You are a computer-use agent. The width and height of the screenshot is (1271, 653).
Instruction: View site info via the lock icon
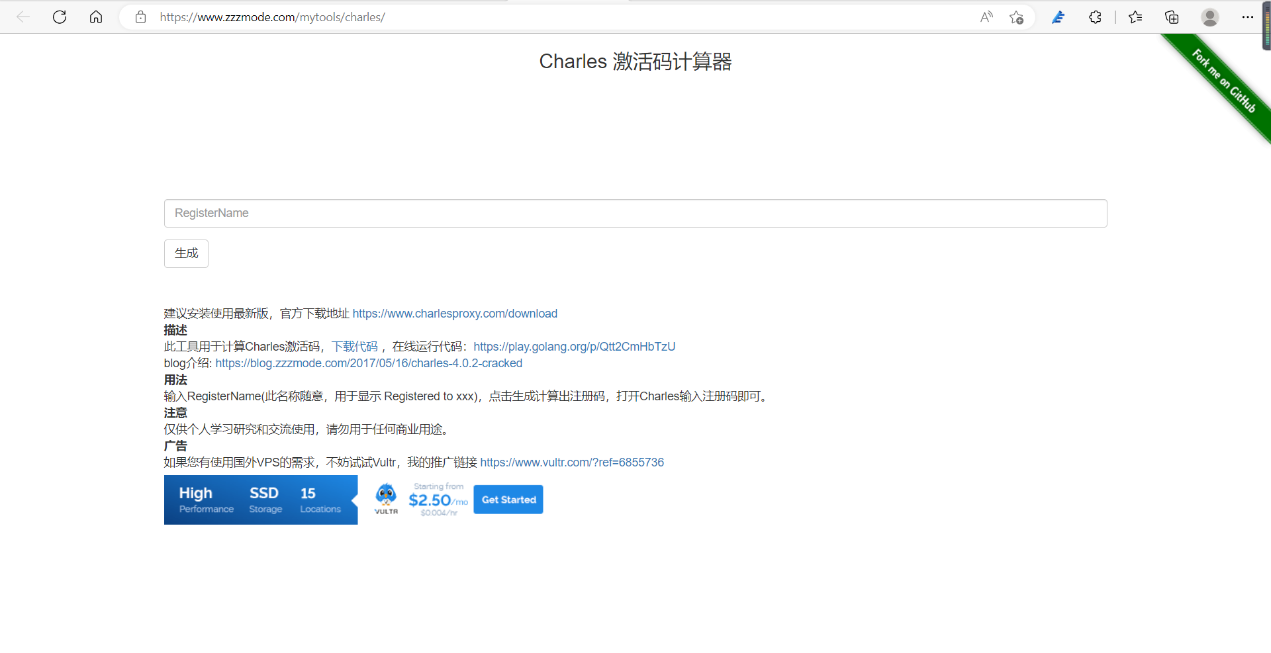click(x=140, y=17)
